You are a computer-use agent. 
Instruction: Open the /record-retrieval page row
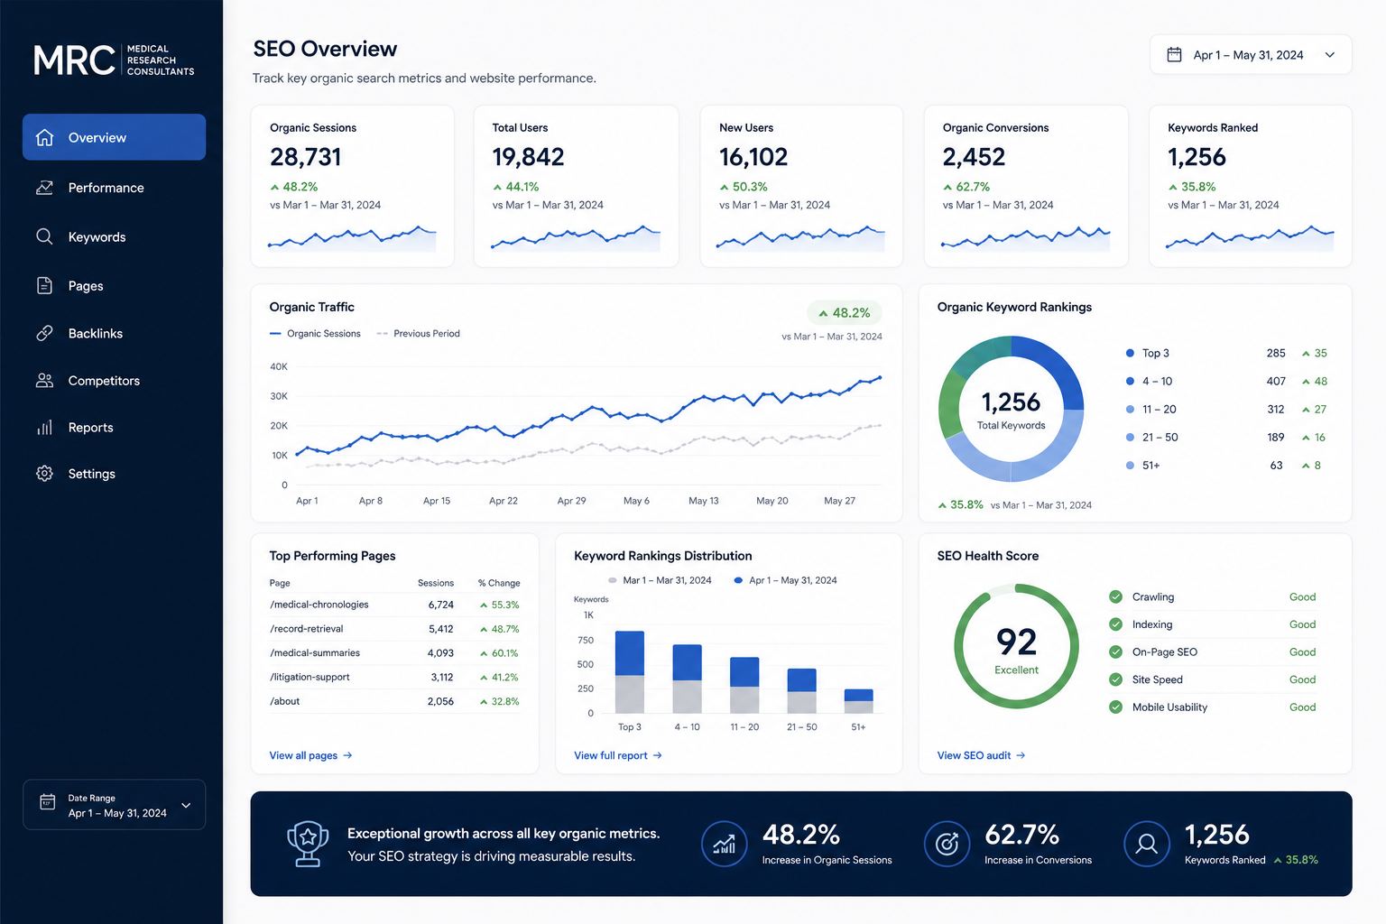(394, 629)
